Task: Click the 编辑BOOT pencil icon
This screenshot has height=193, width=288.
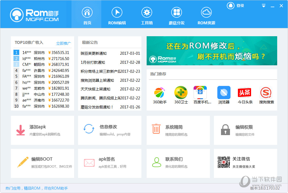Action: pos(23,162)
